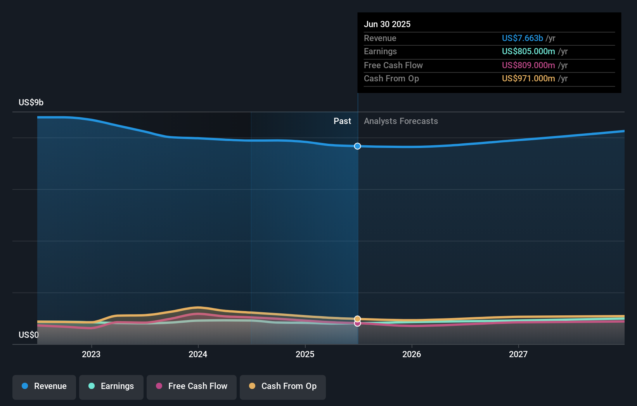Click the white-ringed marker on the blue revenue curve
This screenshot has width=637, height=406.
tap(357, 146)
